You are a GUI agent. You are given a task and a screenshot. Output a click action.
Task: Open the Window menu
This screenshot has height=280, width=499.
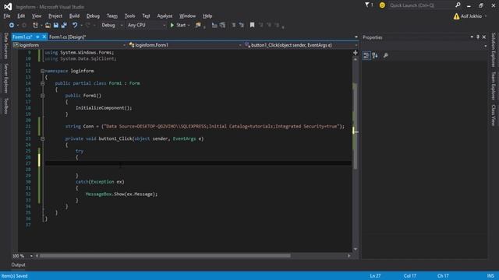coord(187,16)
